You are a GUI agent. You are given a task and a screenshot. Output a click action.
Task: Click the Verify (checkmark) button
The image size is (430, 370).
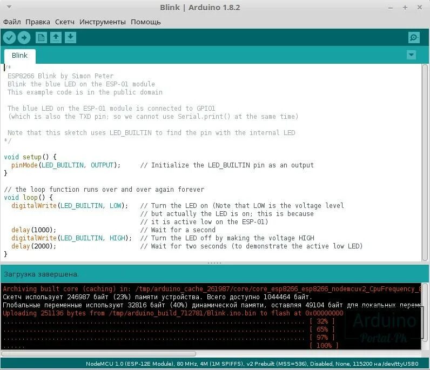pyautogui.click(x=9, y=37)
